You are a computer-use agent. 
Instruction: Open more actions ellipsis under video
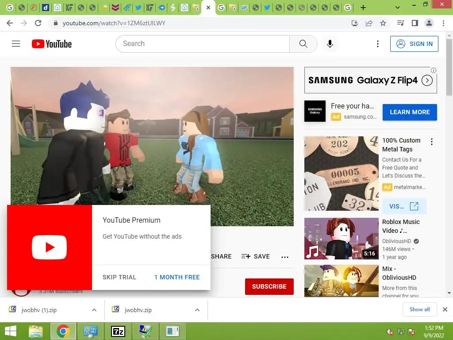[285, 257]
